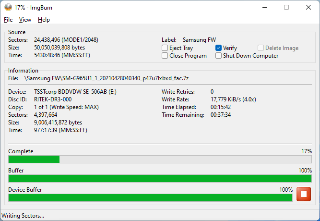Minimize the ImgBurn window
320x221 pixels.
pyautogui.click(x=264, y=7)
